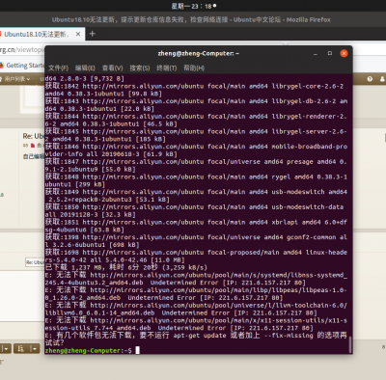Minimize the terminal window

[x=316, y=54]
